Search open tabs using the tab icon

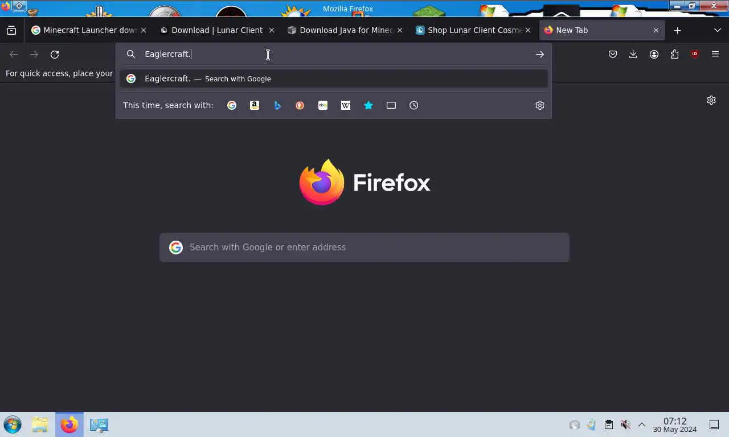[391, 105]
